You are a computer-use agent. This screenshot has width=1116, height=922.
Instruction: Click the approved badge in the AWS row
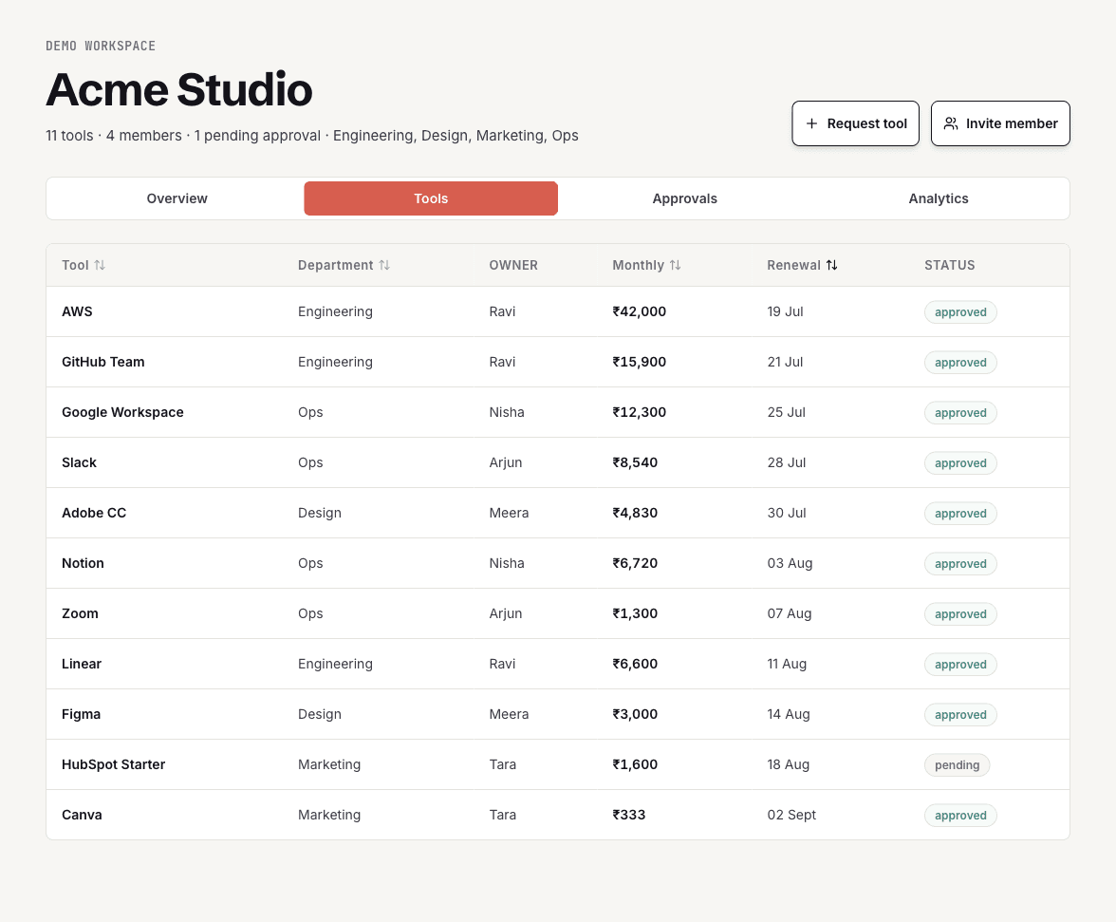point(960,311)
